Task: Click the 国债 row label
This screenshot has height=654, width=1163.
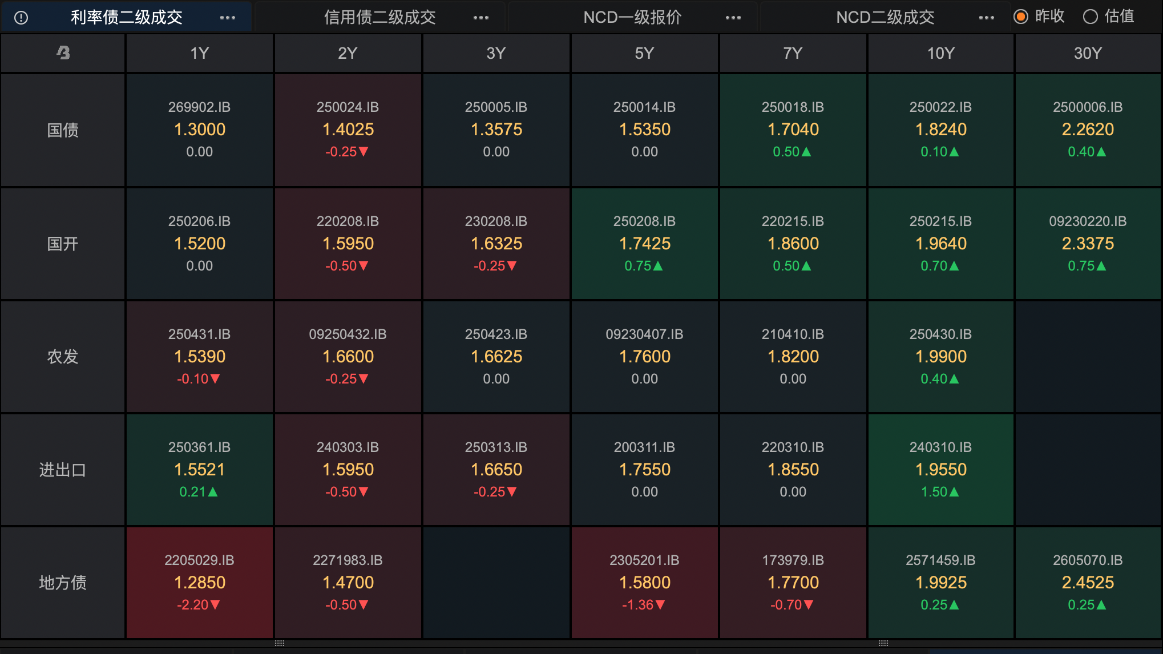Action: click(63, 130)
